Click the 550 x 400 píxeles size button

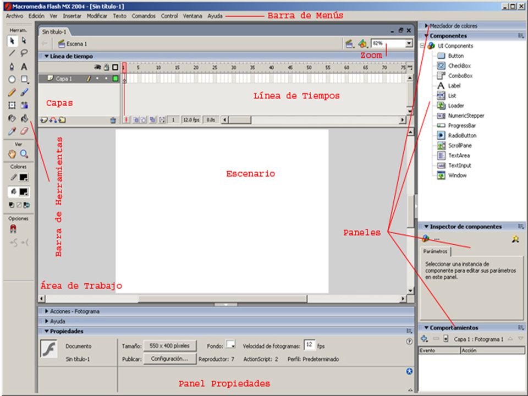pos(169,346)
